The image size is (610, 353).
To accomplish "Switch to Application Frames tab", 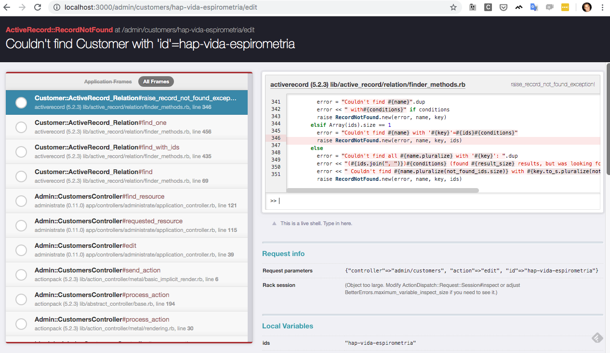I will click(108, 81).
